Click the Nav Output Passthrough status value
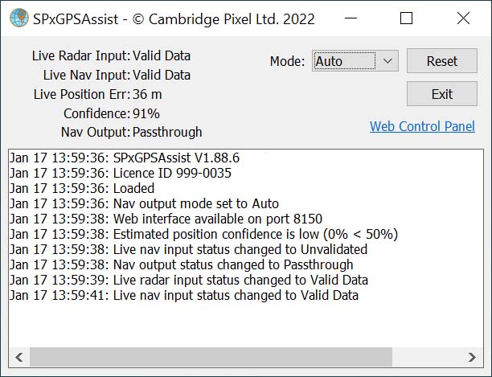This screenshot has width=492, height=377. [167, 132]
